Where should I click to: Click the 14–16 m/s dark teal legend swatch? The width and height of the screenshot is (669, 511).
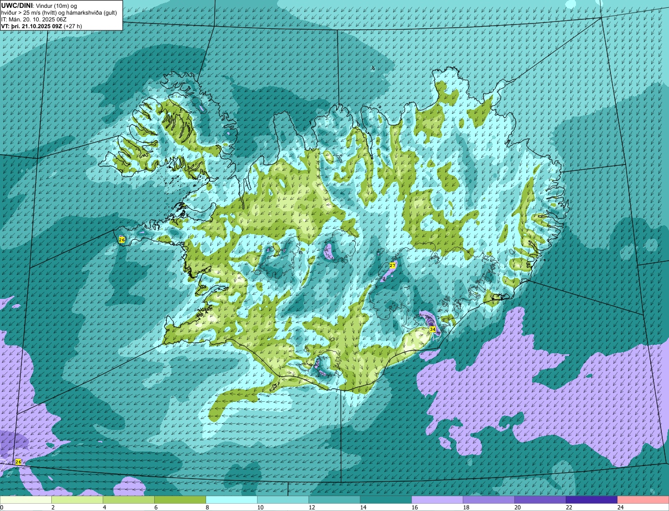click(x=387, y=500)
